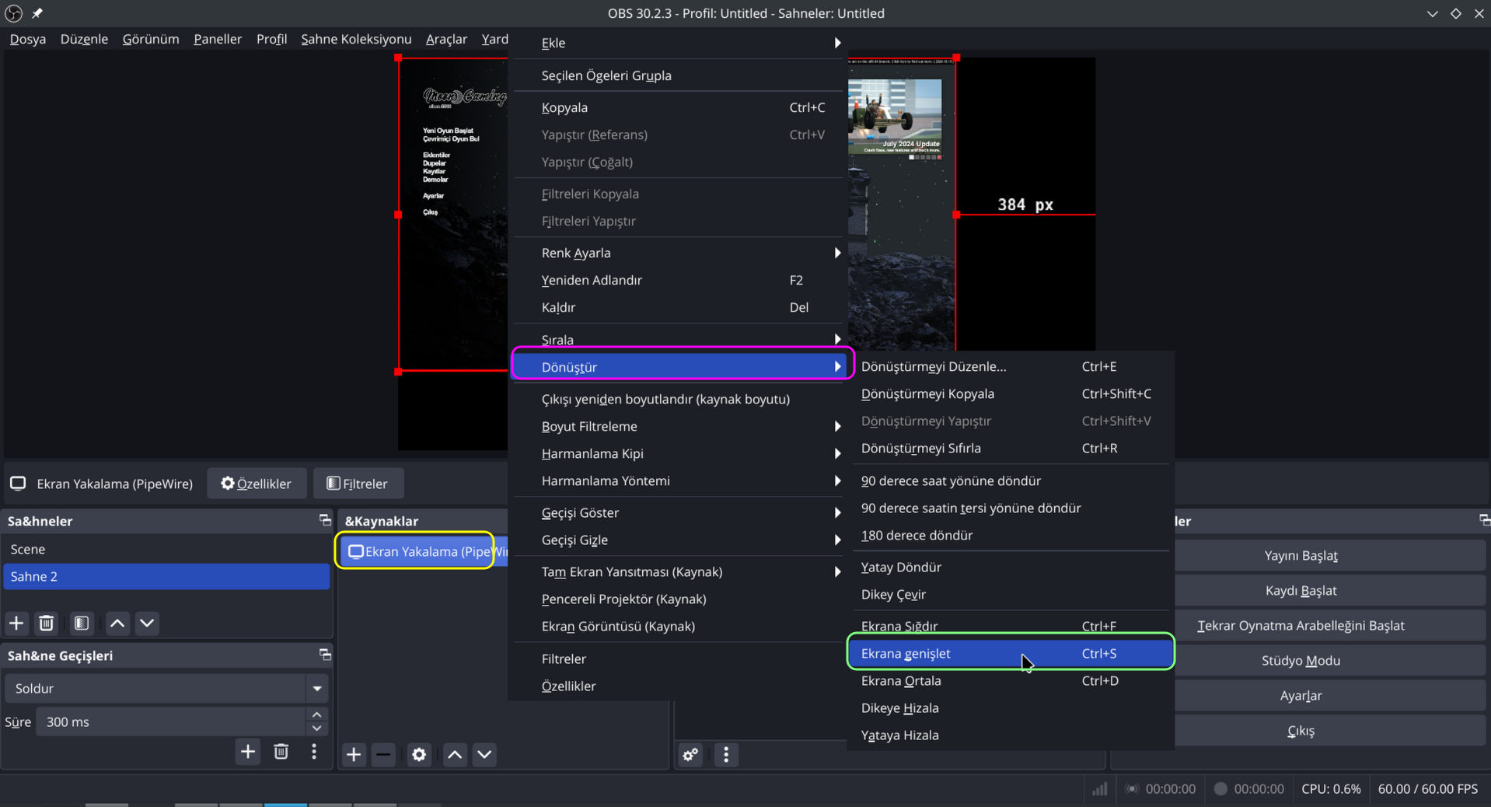
Task: Click the OBS logo in title bar
Action: (14, 13)
